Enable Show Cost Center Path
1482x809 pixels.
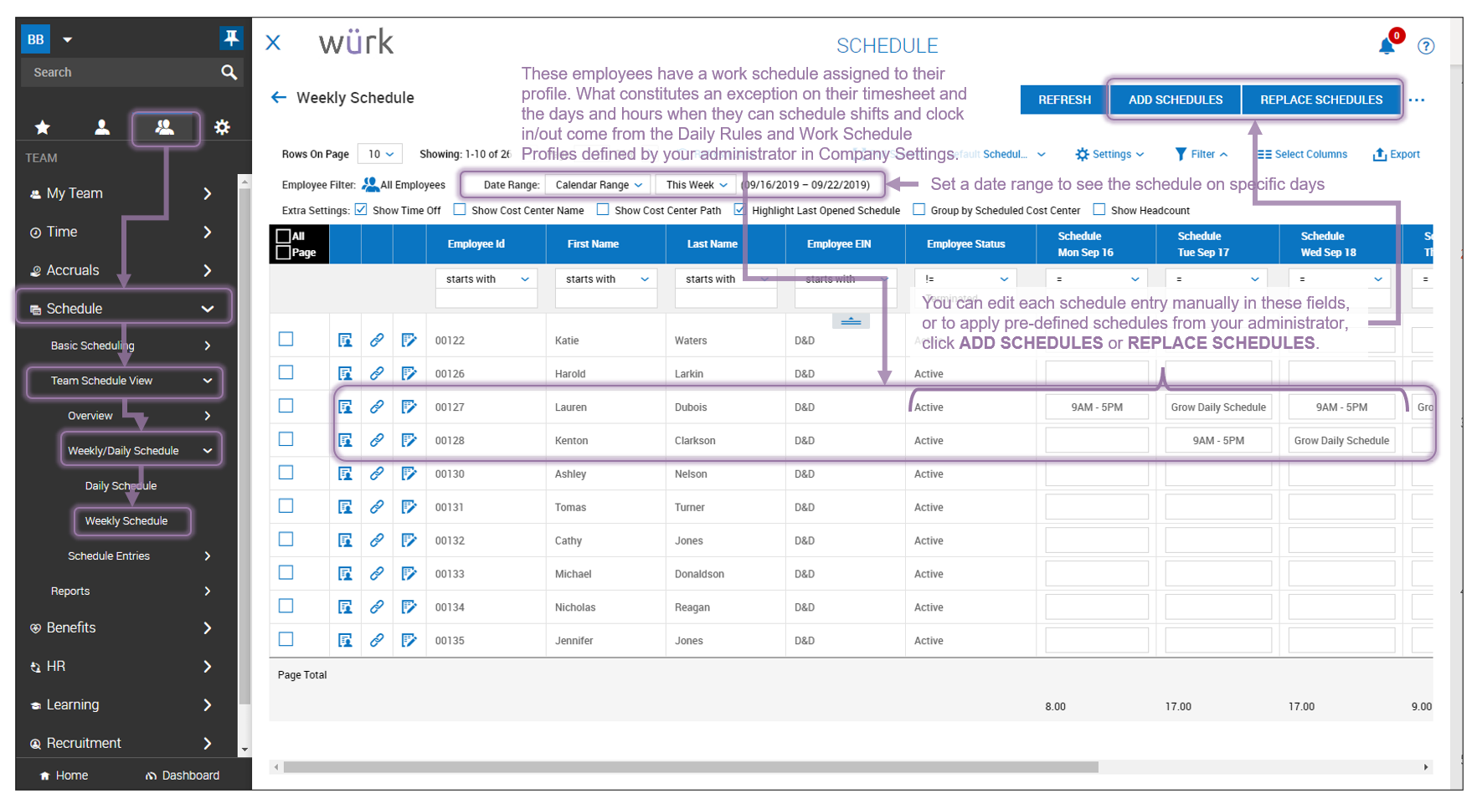[x=603, y=210]
